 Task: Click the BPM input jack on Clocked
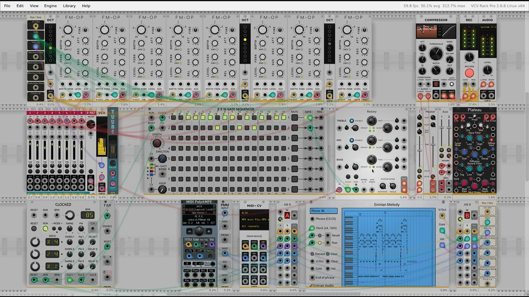[x=57, y=216]
